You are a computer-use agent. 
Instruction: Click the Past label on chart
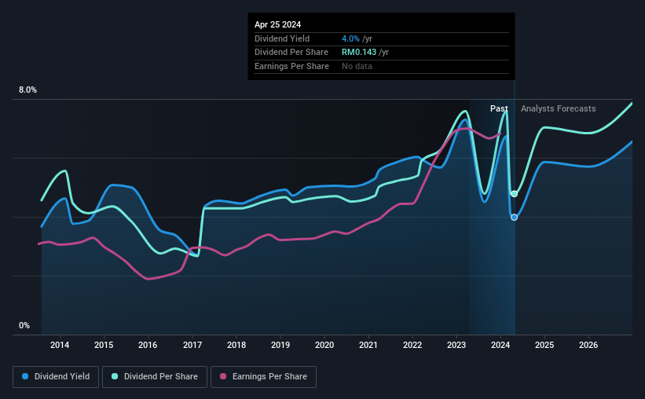point(499,108)
